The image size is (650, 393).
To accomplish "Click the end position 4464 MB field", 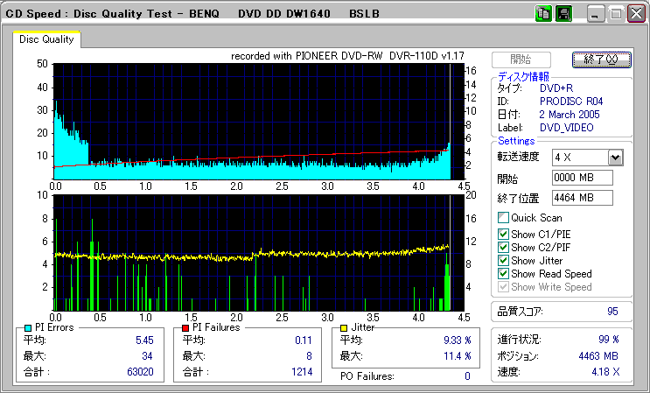I will [x=583, y=197].
